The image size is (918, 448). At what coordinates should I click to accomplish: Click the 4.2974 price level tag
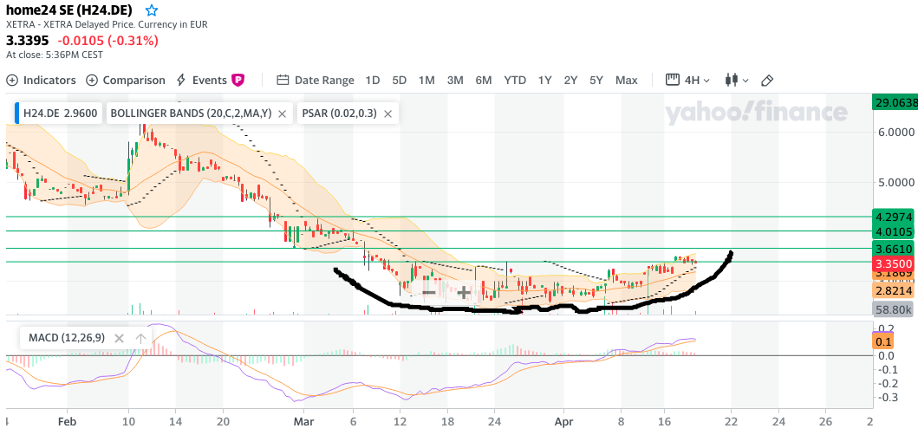(892, 217)
